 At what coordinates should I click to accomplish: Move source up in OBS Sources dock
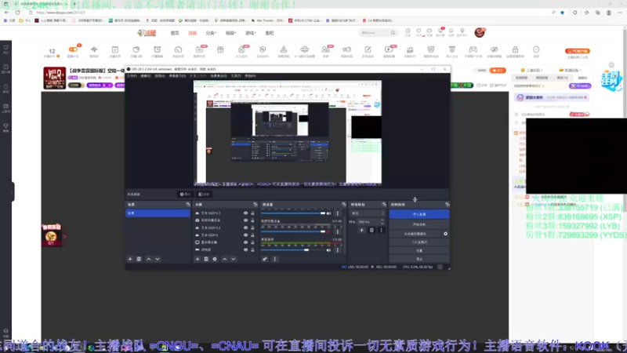coord(224,259)
